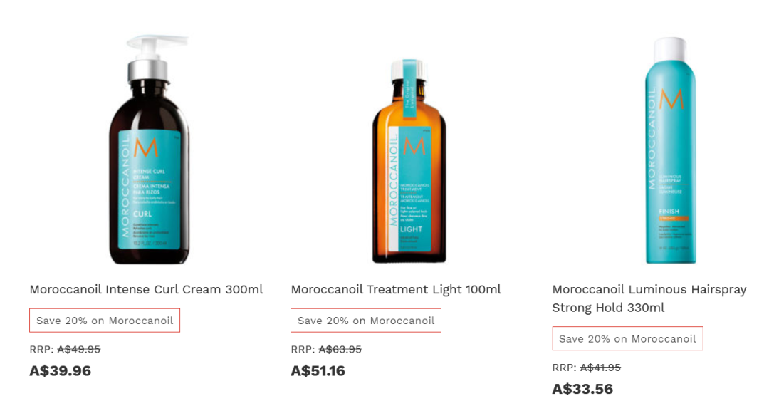Click the struck-through RRP A$63.95
This screenshot has height=401, width=769.
pyautogui.click(x=340, y=350)
